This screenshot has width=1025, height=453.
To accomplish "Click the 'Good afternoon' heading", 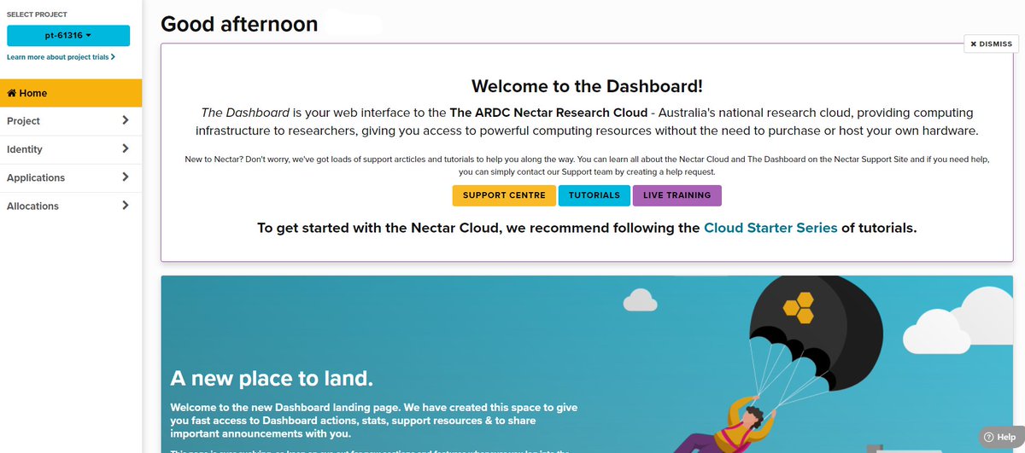I will coord(239,24).
